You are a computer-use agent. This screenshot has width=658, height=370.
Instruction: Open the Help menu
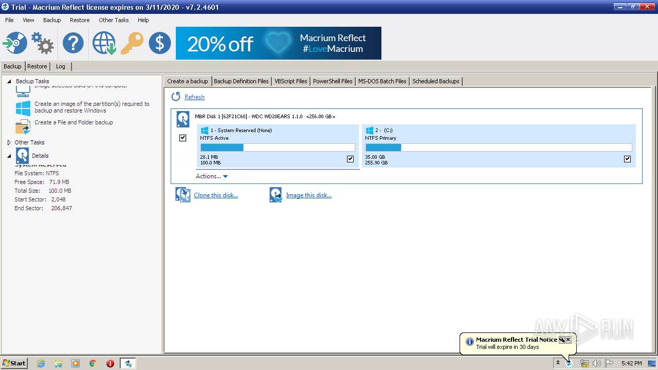click(143, 20)
